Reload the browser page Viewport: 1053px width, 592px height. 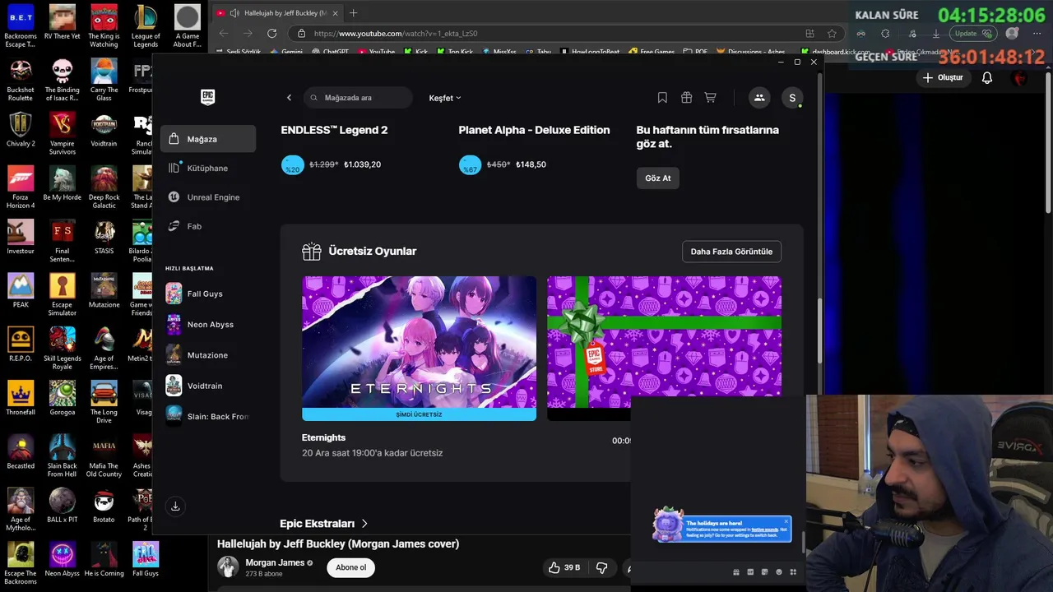click(271, 34)
